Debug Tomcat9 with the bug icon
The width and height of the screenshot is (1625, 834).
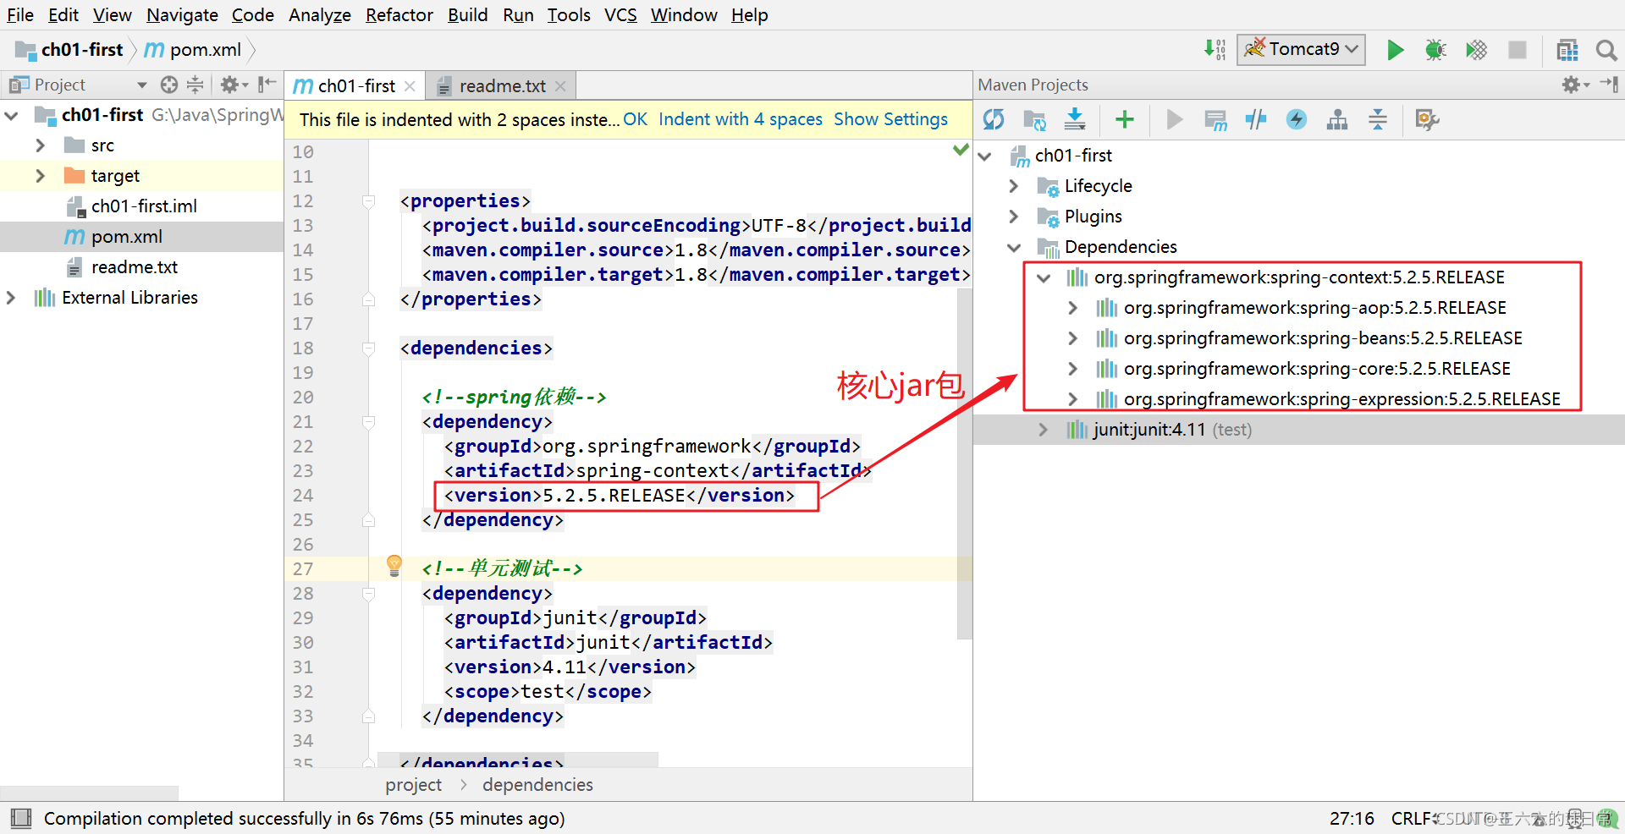coord(1435,50)
